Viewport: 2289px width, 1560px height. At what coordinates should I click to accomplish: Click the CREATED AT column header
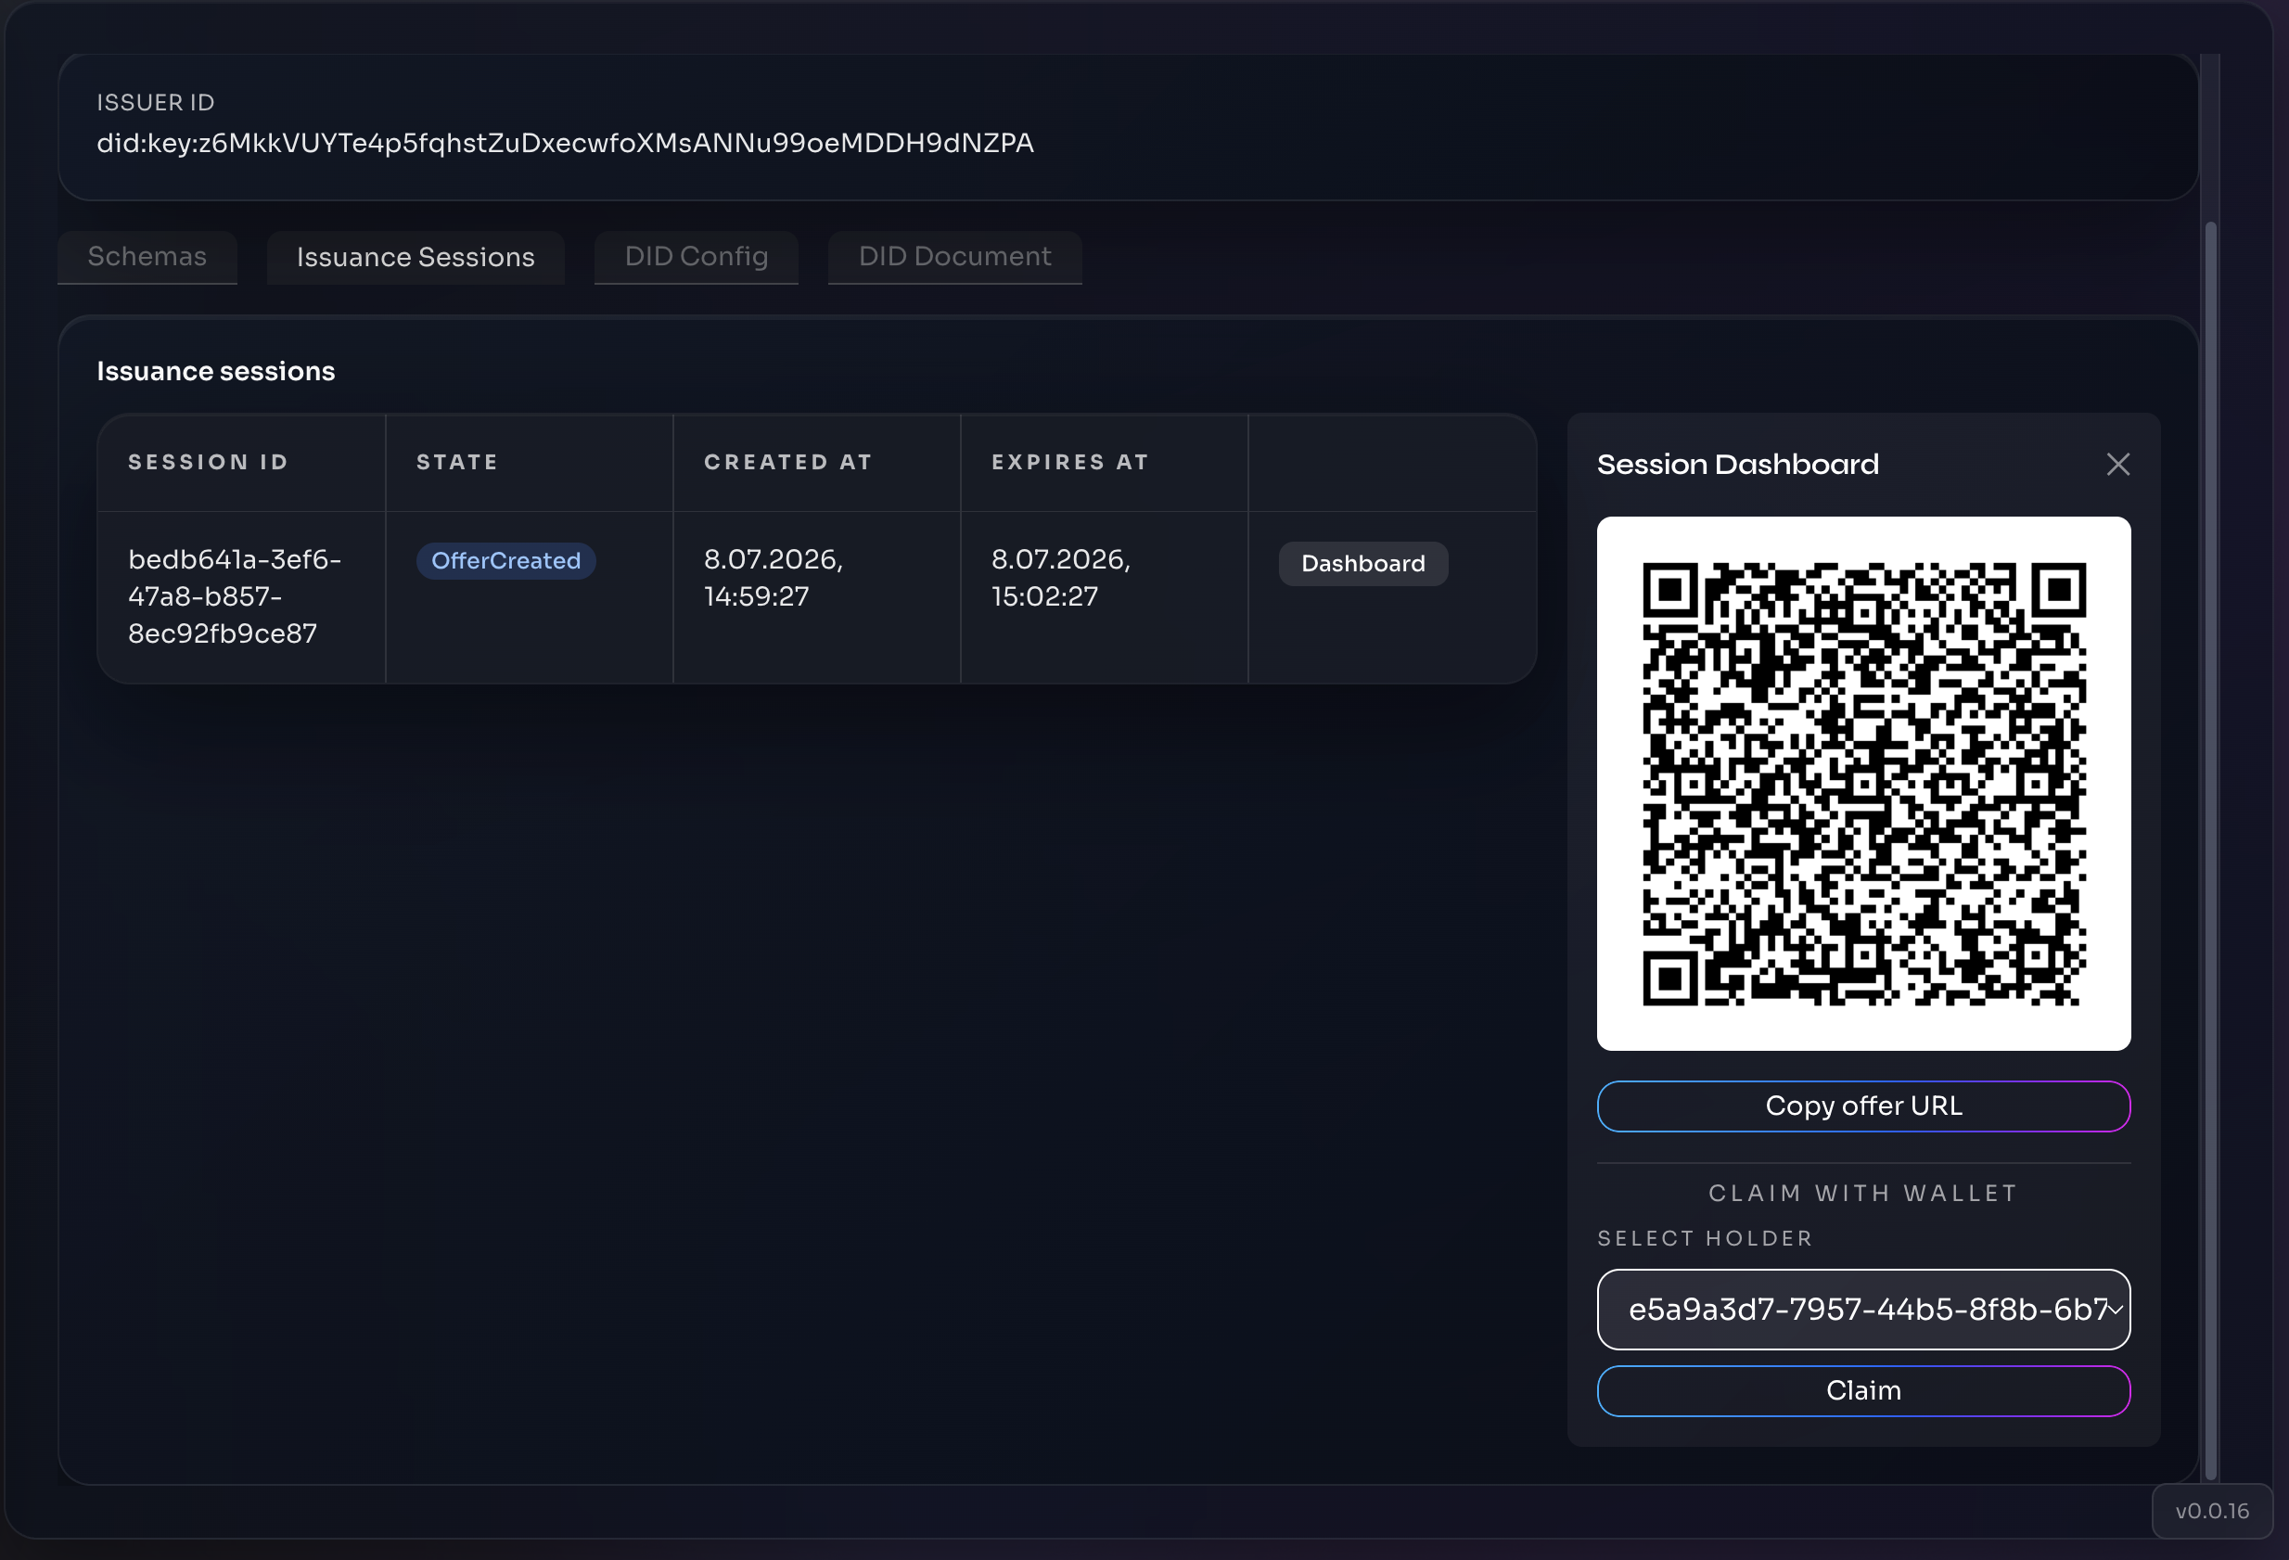coord(788,462)
